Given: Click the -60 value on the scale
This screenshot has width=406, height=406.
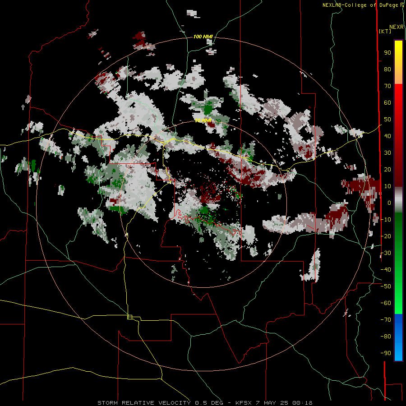Looking at the screenshot, I should coord(386,303).
